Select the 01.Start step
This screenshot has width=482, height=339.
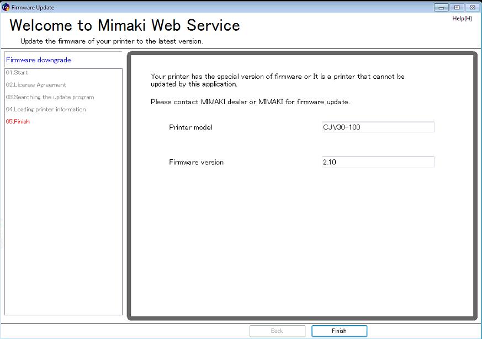point(17,72)
